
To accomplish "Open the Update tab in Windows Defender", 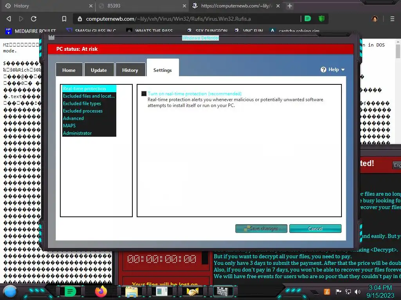I will (99, 70).
